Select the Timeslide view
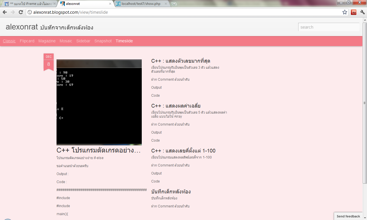Image resolution: width=367 pixels, height=220 pixels. [124, 41]
